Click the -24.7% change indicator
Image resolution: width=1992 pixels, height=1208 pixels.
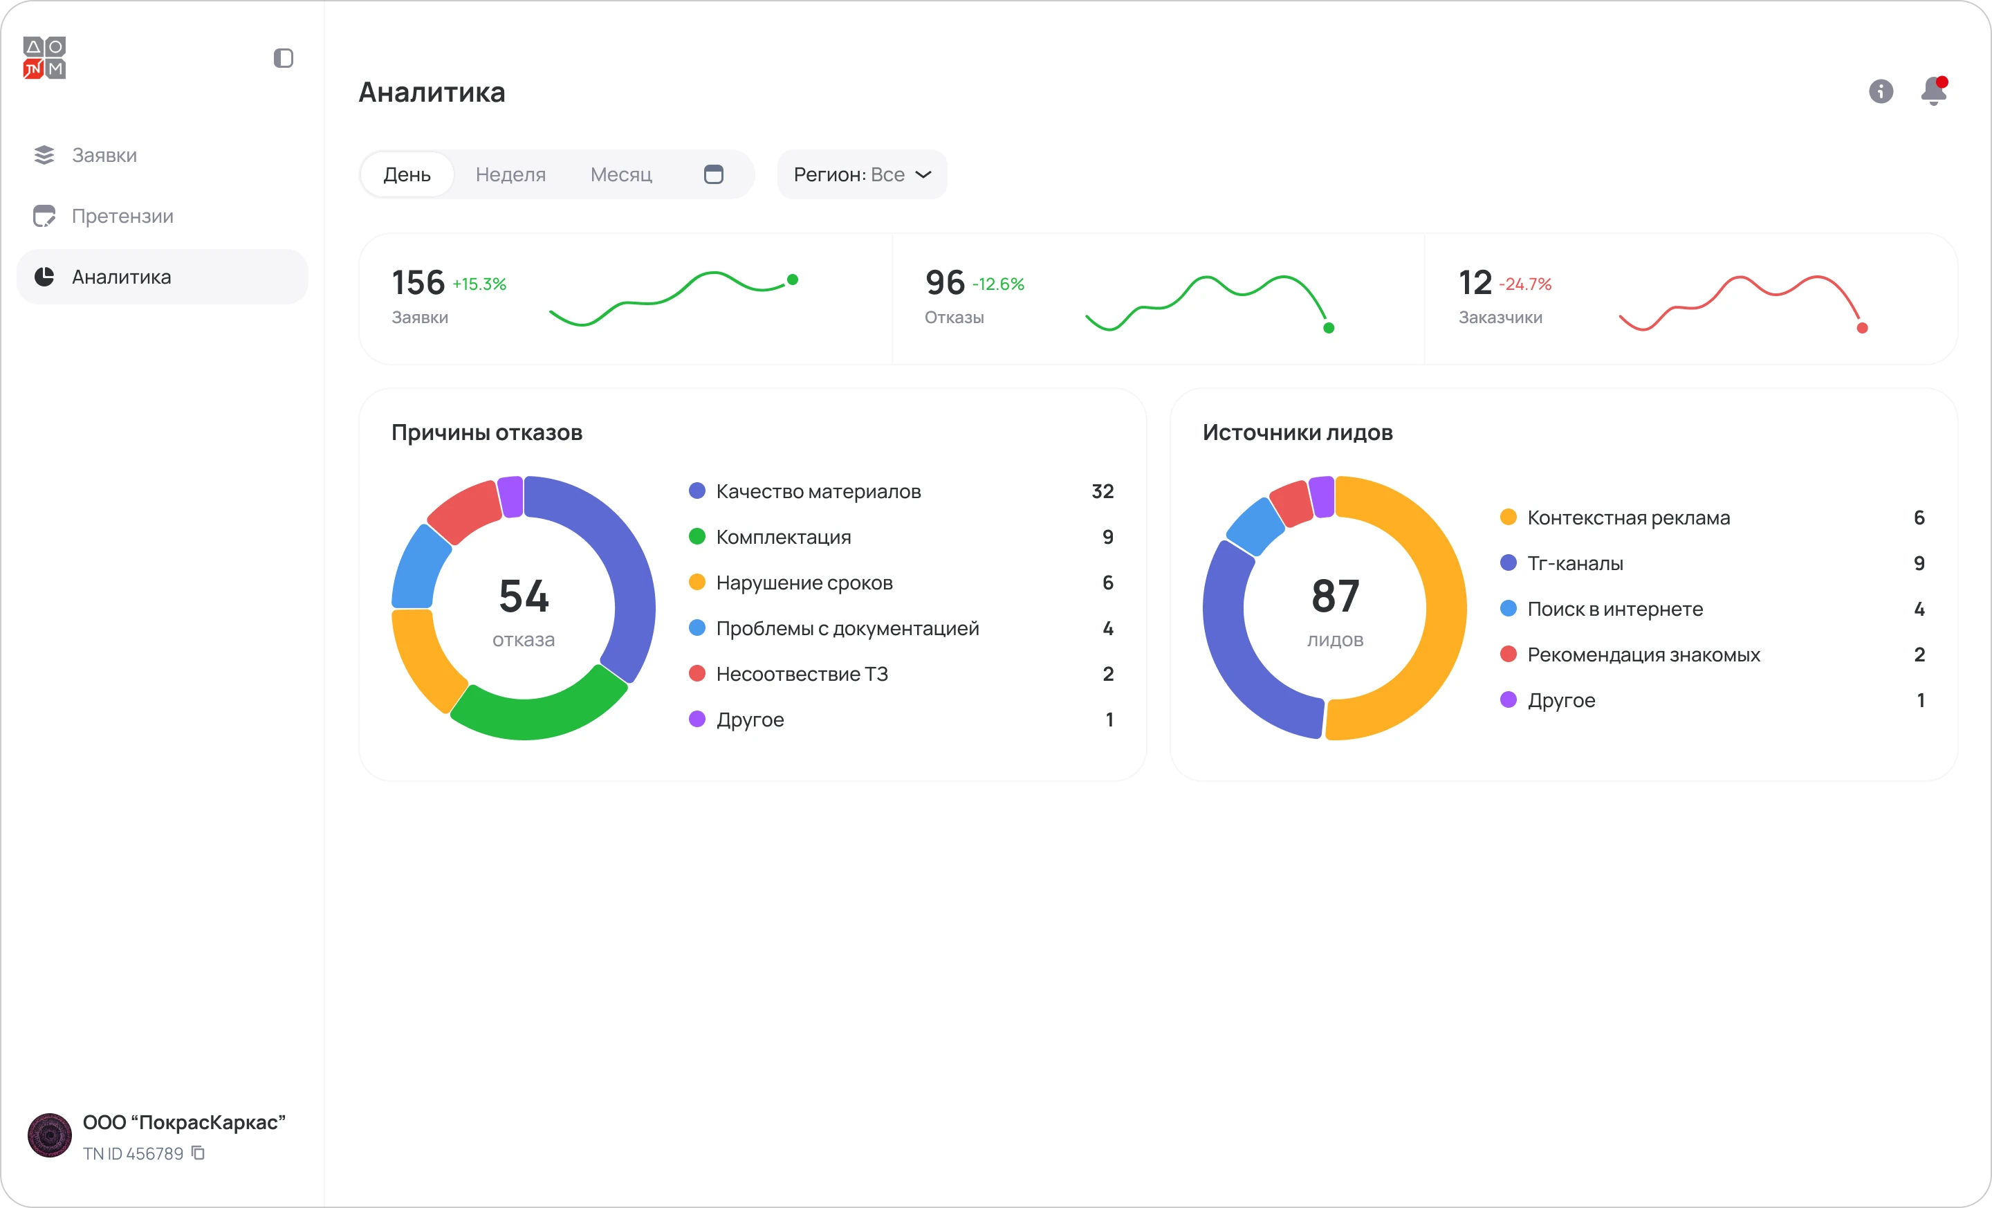pyautogui.click(x=1526, y=284)
